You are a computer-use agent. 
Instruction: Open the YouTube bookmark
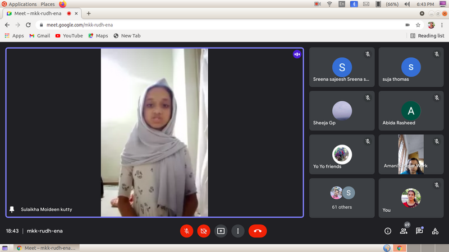click(x=68, y=36)
